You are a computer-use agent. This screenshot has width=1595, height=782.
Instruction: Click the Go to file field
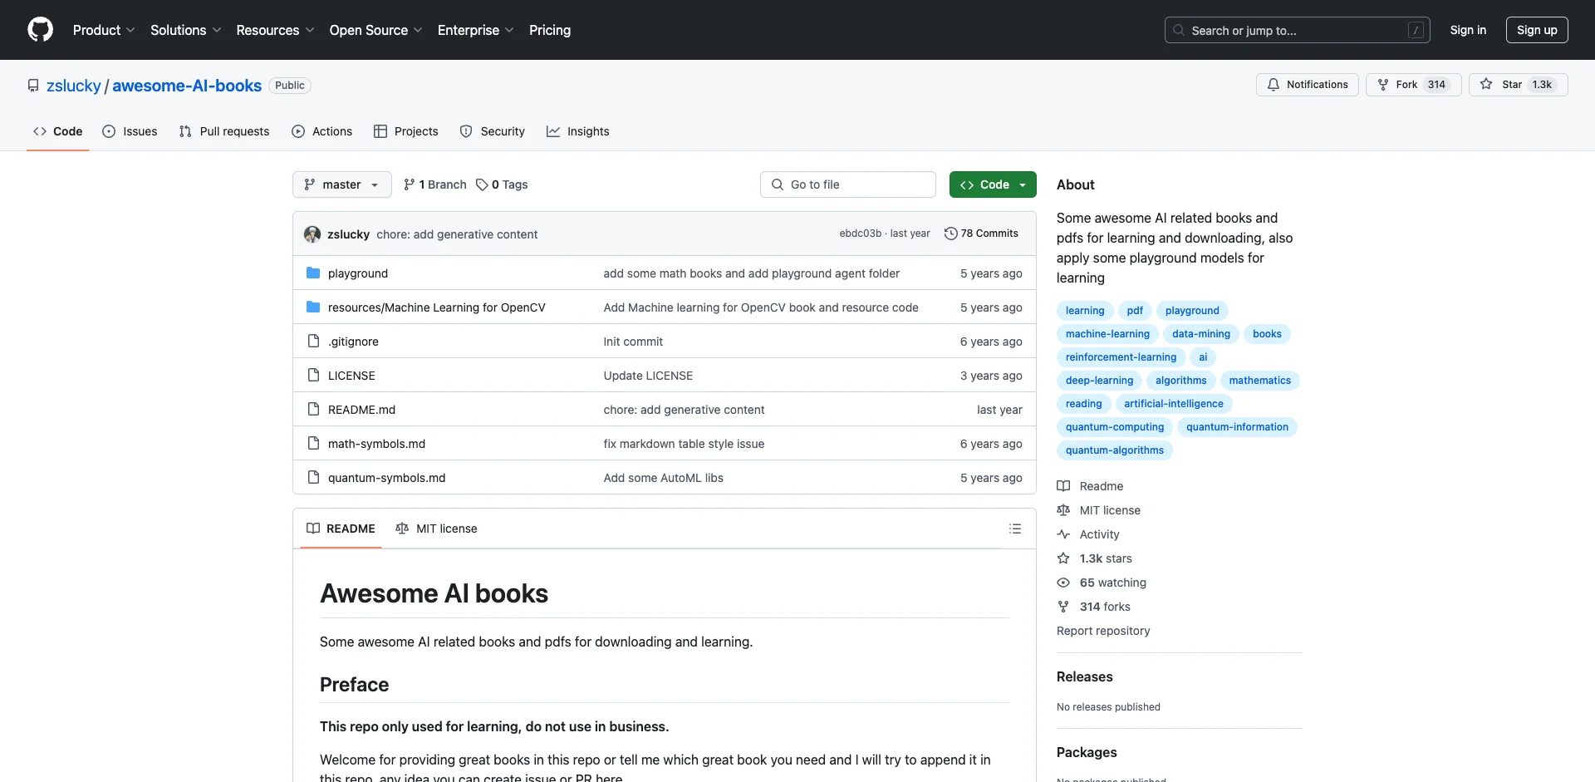847,184
